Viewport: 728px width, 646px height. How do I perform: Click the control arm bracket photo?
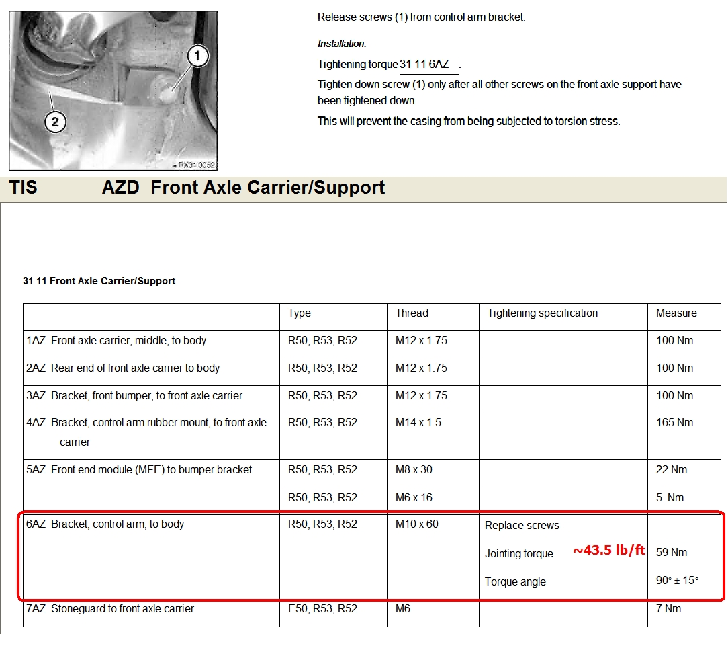pyautogui.click(x=113, y=91)
